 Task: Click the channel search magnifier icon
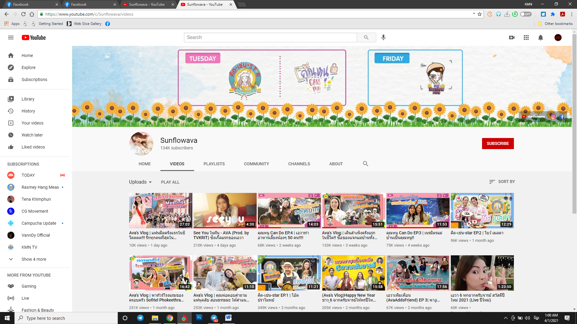[365, 164]
